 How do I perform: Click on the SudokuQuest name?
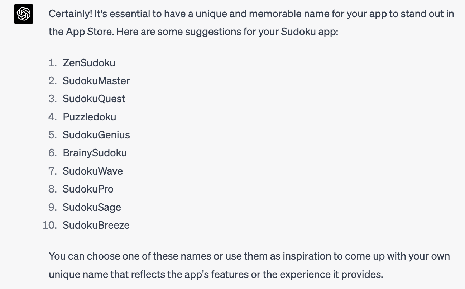(x=94, y=99)
